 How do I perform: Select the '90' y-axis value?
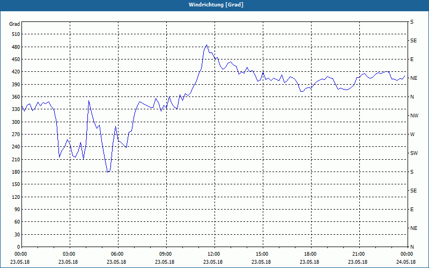tap(18, 210)
